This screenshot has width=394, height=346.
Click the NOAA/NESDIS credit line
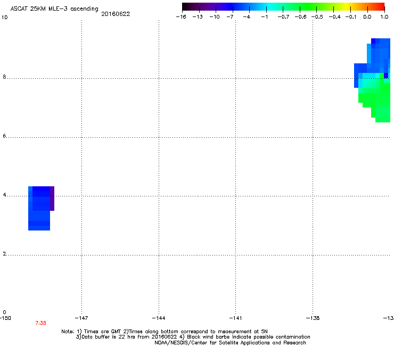tap(230, 343)
